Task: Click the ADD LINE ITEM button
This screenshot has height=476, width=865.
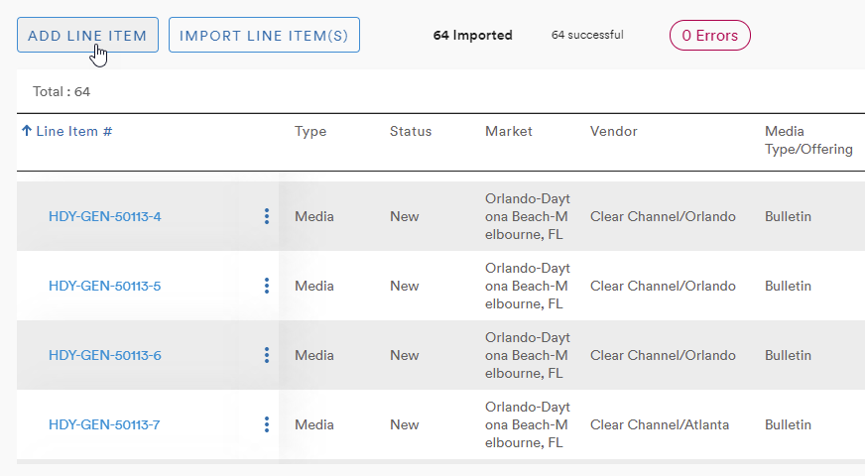Action: point(87,35)
